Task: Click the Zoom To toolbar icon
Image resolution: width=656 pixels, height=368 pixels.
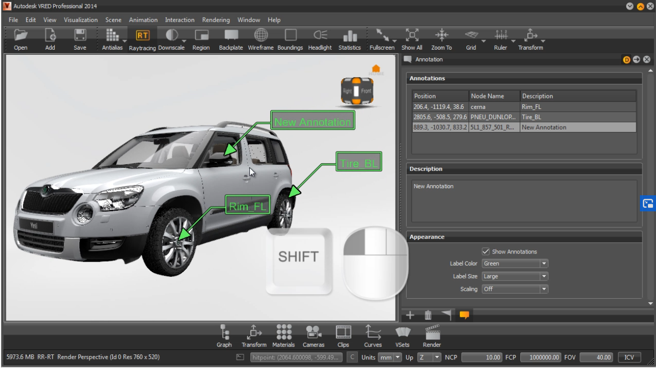Action: 441,35
